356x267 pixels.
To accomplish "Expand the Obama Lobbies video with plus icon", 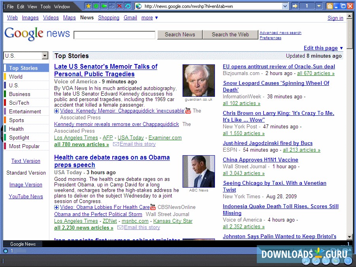I will [x=57, y=207].
